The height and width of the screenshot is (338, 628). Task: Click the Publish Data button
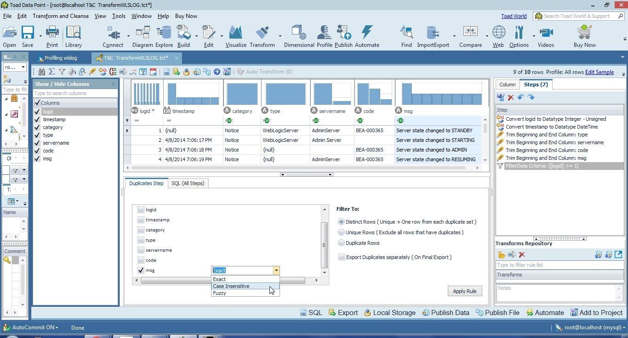pos(445,313)
